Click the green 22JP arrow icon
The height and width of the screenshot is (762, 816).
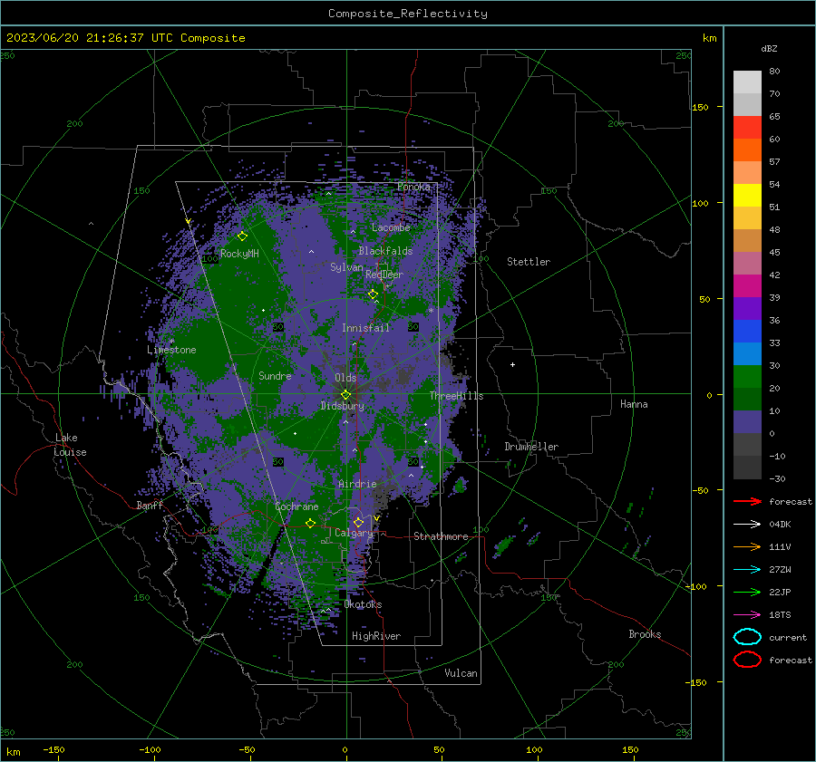tap(747, 592)
